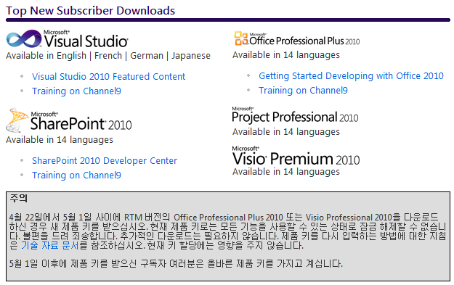Image resolution: width=454 pixels, height=285 pixels.
Task: Click the SharePoint 2010 logo icon
Action: point(17,120)
